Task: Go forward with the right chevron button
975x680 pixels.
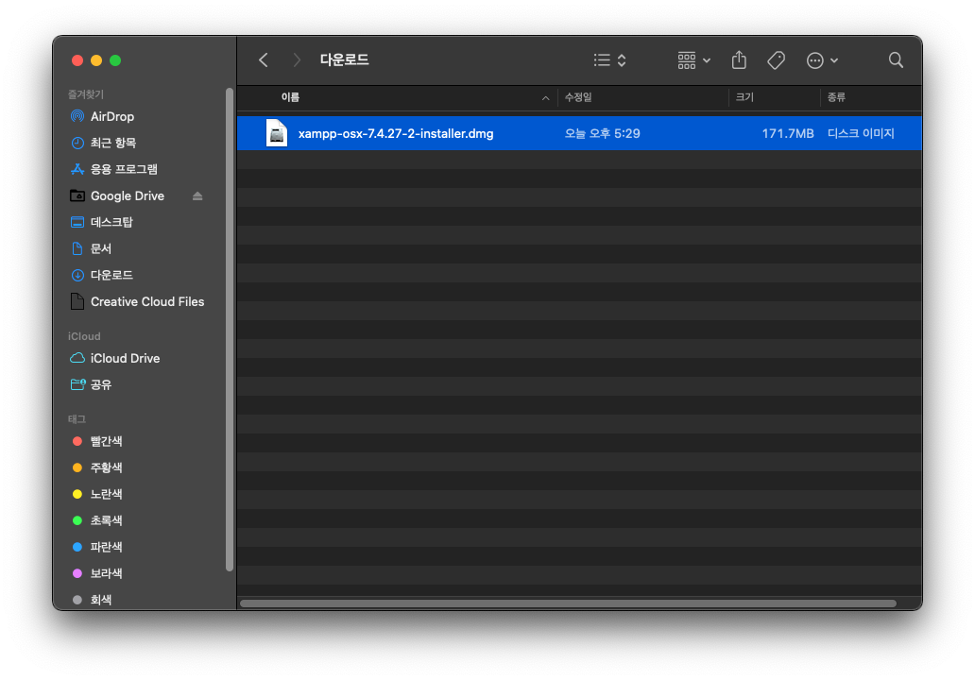Action: 297,60
